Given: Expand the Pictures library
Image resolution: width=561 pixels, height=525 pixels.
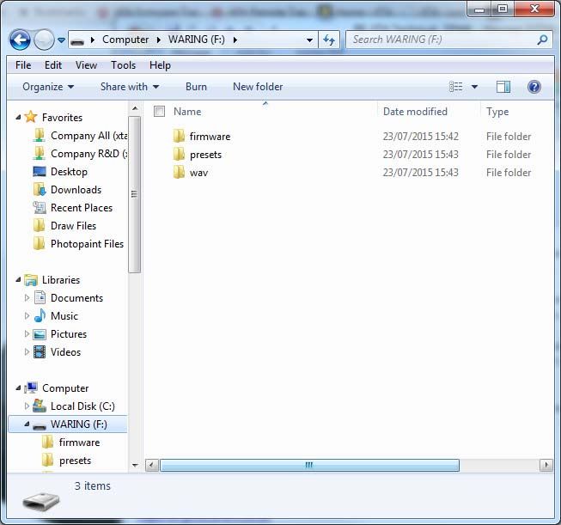Looking at the screenshot, I should (27, 334).
